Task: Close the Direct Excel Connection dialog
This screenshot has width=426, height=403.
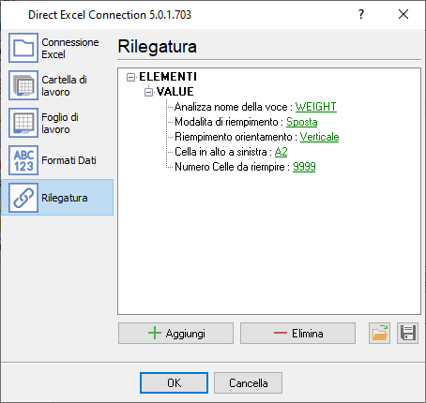Action: coord(403,14)
